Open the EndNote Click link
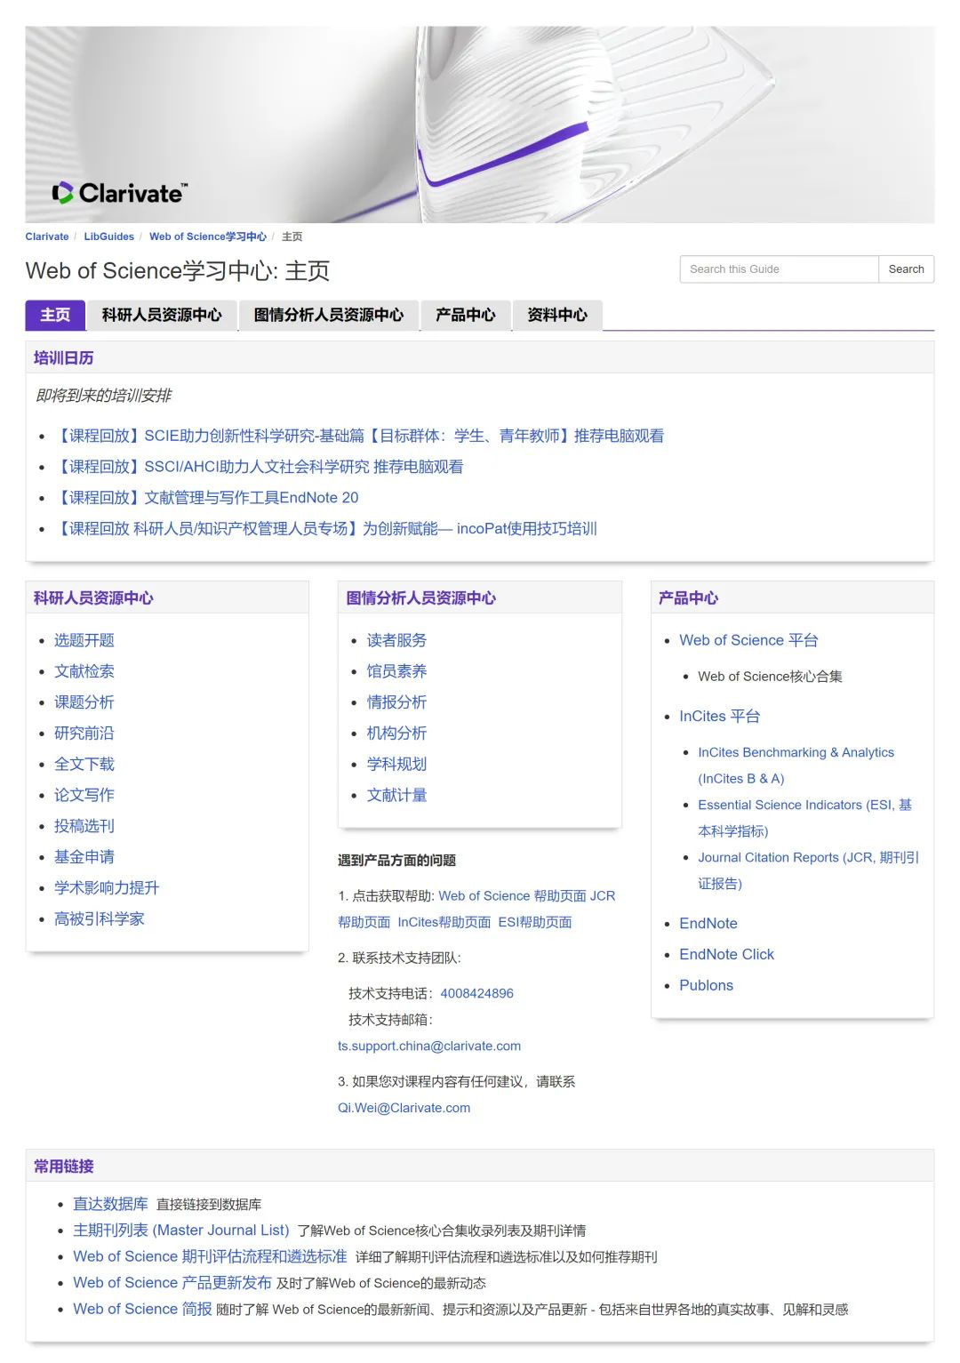The width and height of the screenshot is (960, 1363). (x=726, y=955)
